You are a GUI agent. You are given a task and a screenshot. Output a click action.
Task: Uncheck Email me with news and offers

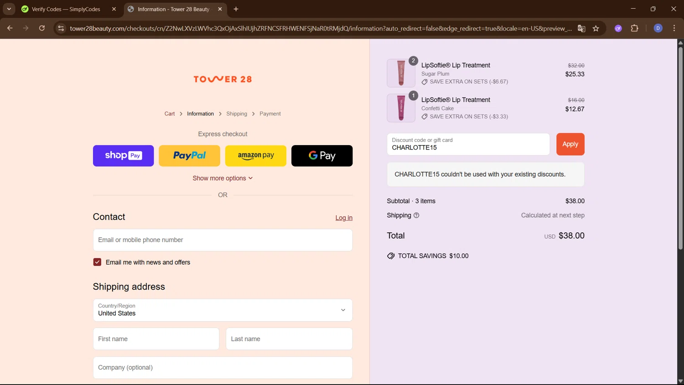pos(97,262)
